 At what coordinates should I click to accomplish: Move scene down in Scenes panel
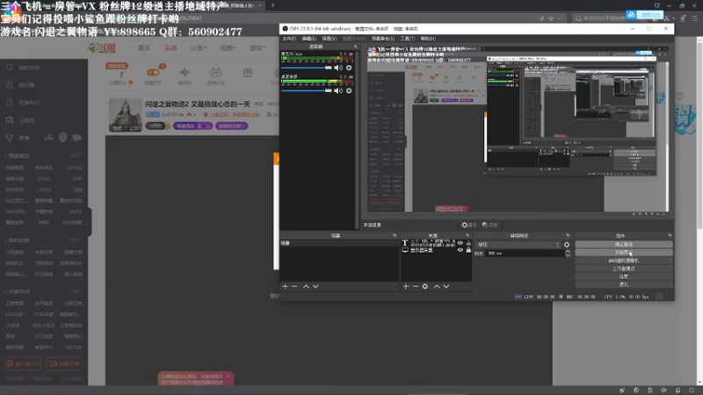pyautogui.click(x=315, y=286)
